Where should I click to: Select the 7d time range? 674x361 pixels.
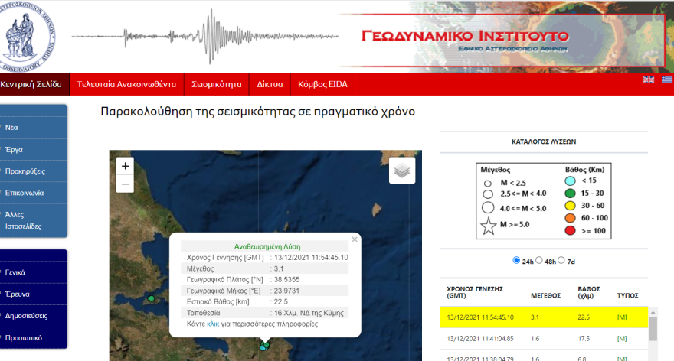point(561,261)
